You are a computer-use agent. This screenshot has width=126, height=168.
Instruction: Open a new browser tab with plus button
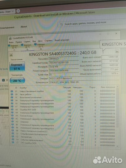18,11
